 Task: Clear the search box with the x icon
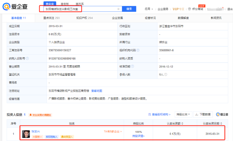click(118, 9)
